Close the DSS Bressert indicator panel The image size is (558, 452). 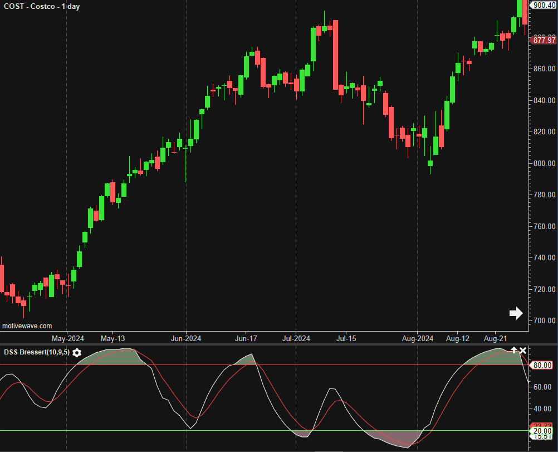tap(523, 350)
